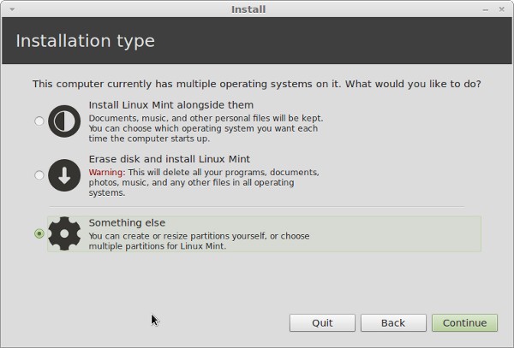514x348 pixels.
Task: Proceed by clicking Continue
Action: pyautogui.click(x=464, y=322)
